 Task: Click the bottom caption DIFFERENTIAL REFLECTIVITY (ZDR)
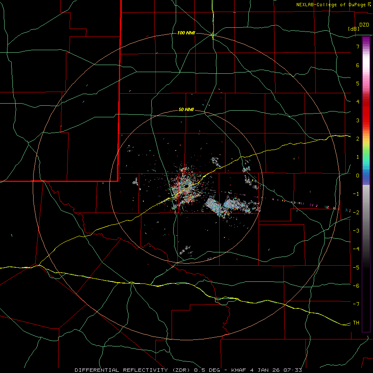point(133,370)
